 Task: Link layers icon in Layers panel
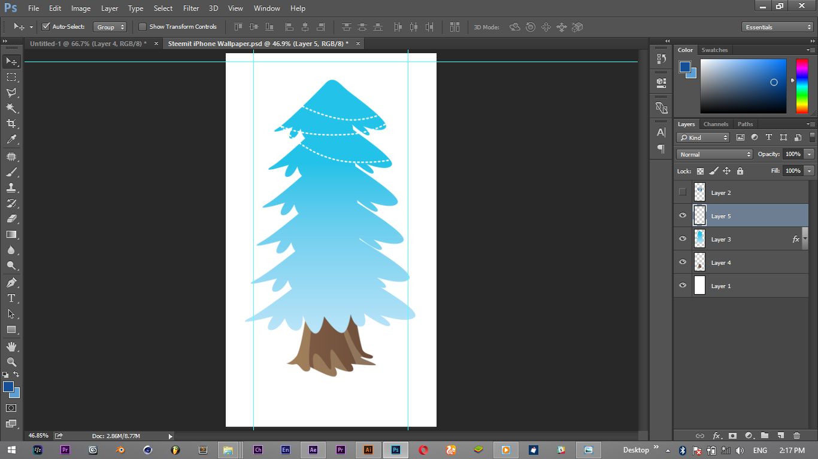699,436
